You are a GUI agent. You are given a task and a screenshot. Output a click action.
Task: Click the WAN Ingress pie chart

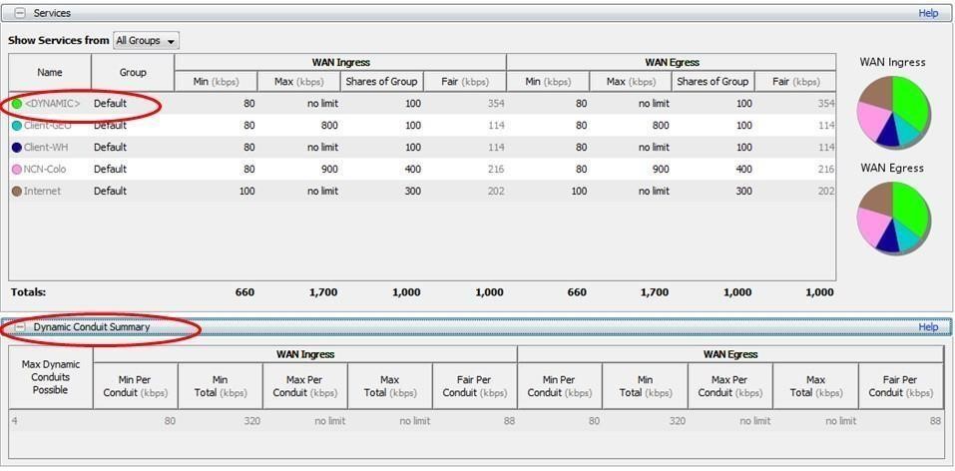[x=893, y=112]
